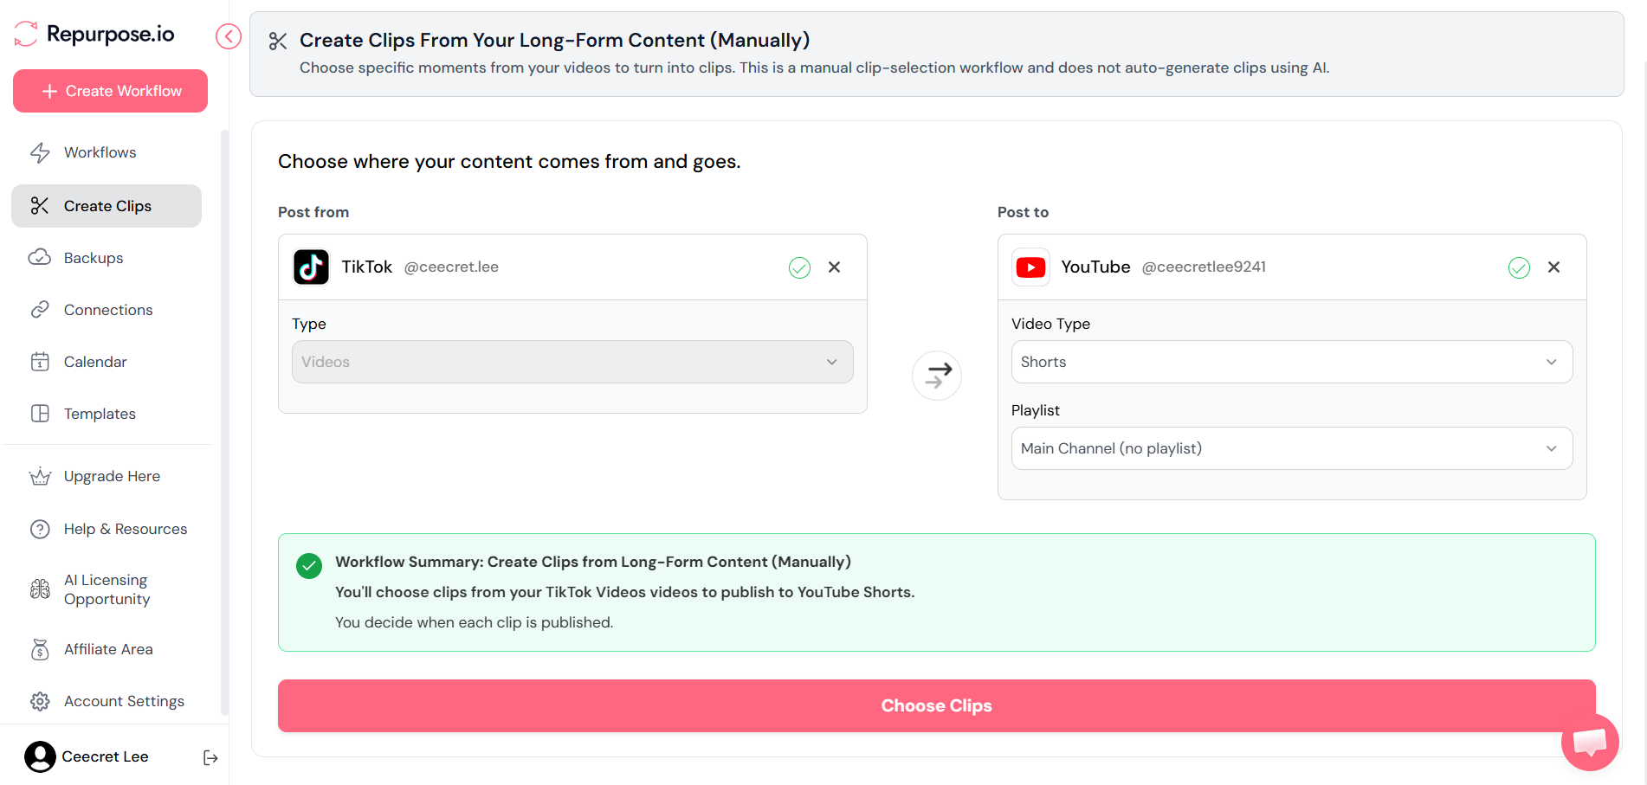Image resolution: width=1647 pixels, height=785 pixels.
Task: Click the TikTok app icon
Action: tap(311, 267)
